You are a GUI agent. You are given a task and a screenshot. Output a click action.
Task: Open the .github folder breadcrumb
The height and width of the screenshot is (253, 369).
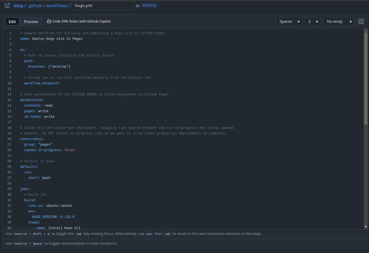(35, 6)
